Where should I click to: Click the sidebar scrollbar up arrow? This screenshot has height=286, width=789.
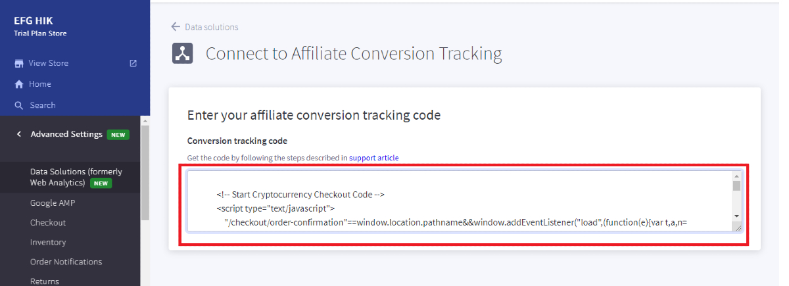coord(145,121)
